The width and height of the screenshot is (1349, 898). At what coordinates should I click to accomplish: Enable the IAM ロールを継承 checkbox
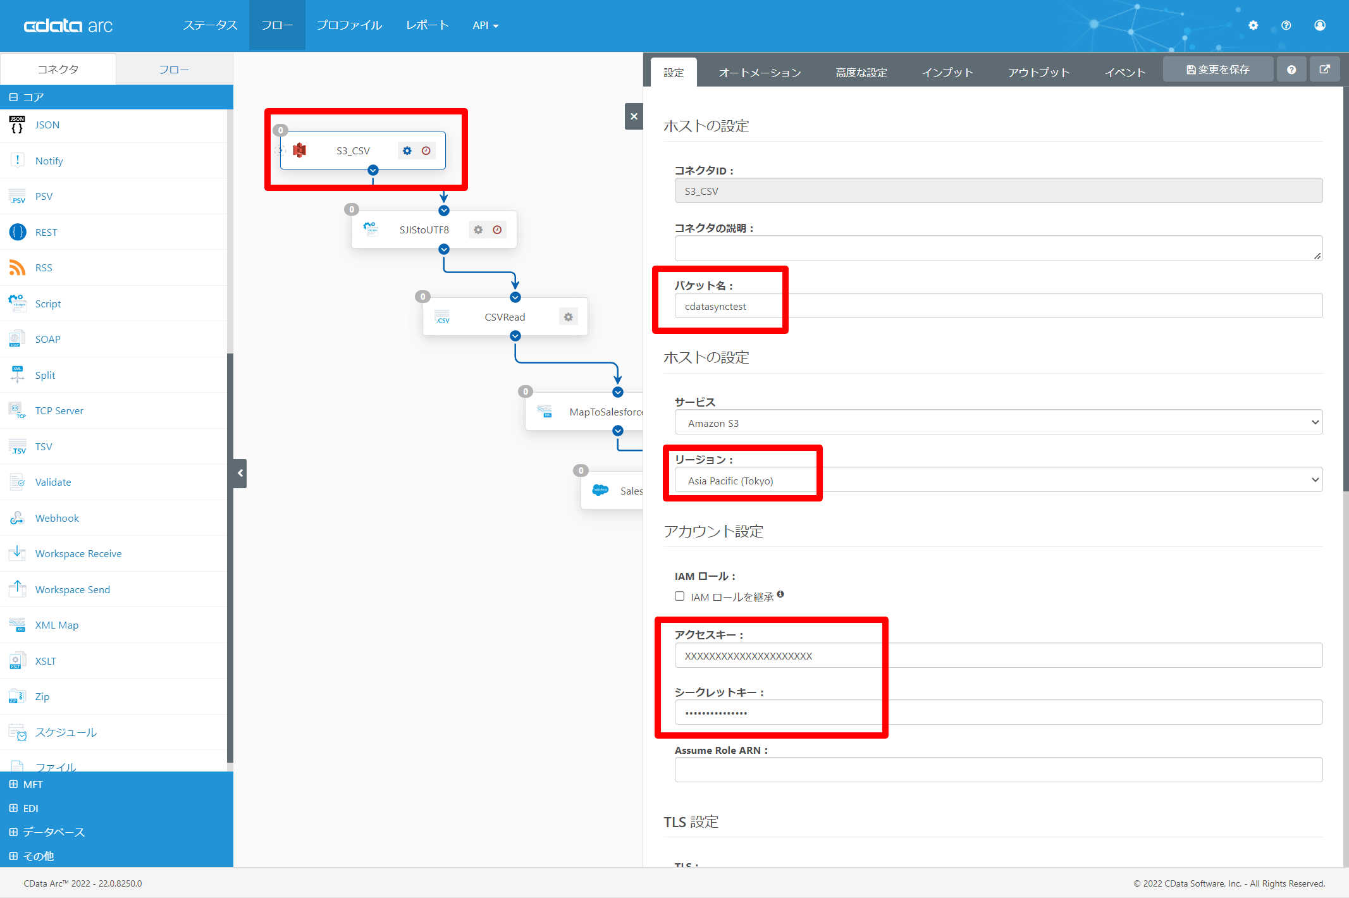(679, 596)
